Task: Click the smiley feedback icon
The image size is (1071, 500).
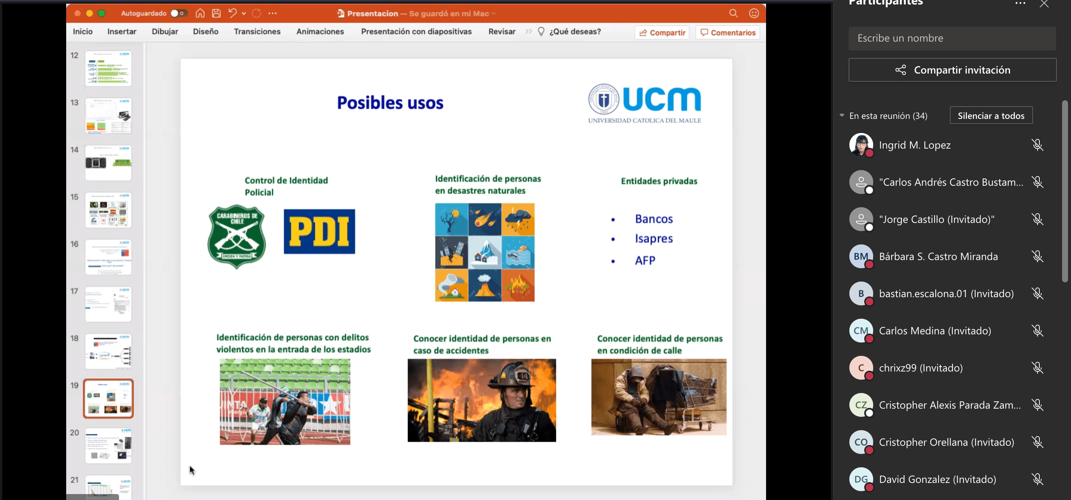Action: click(x=754, y=13)
